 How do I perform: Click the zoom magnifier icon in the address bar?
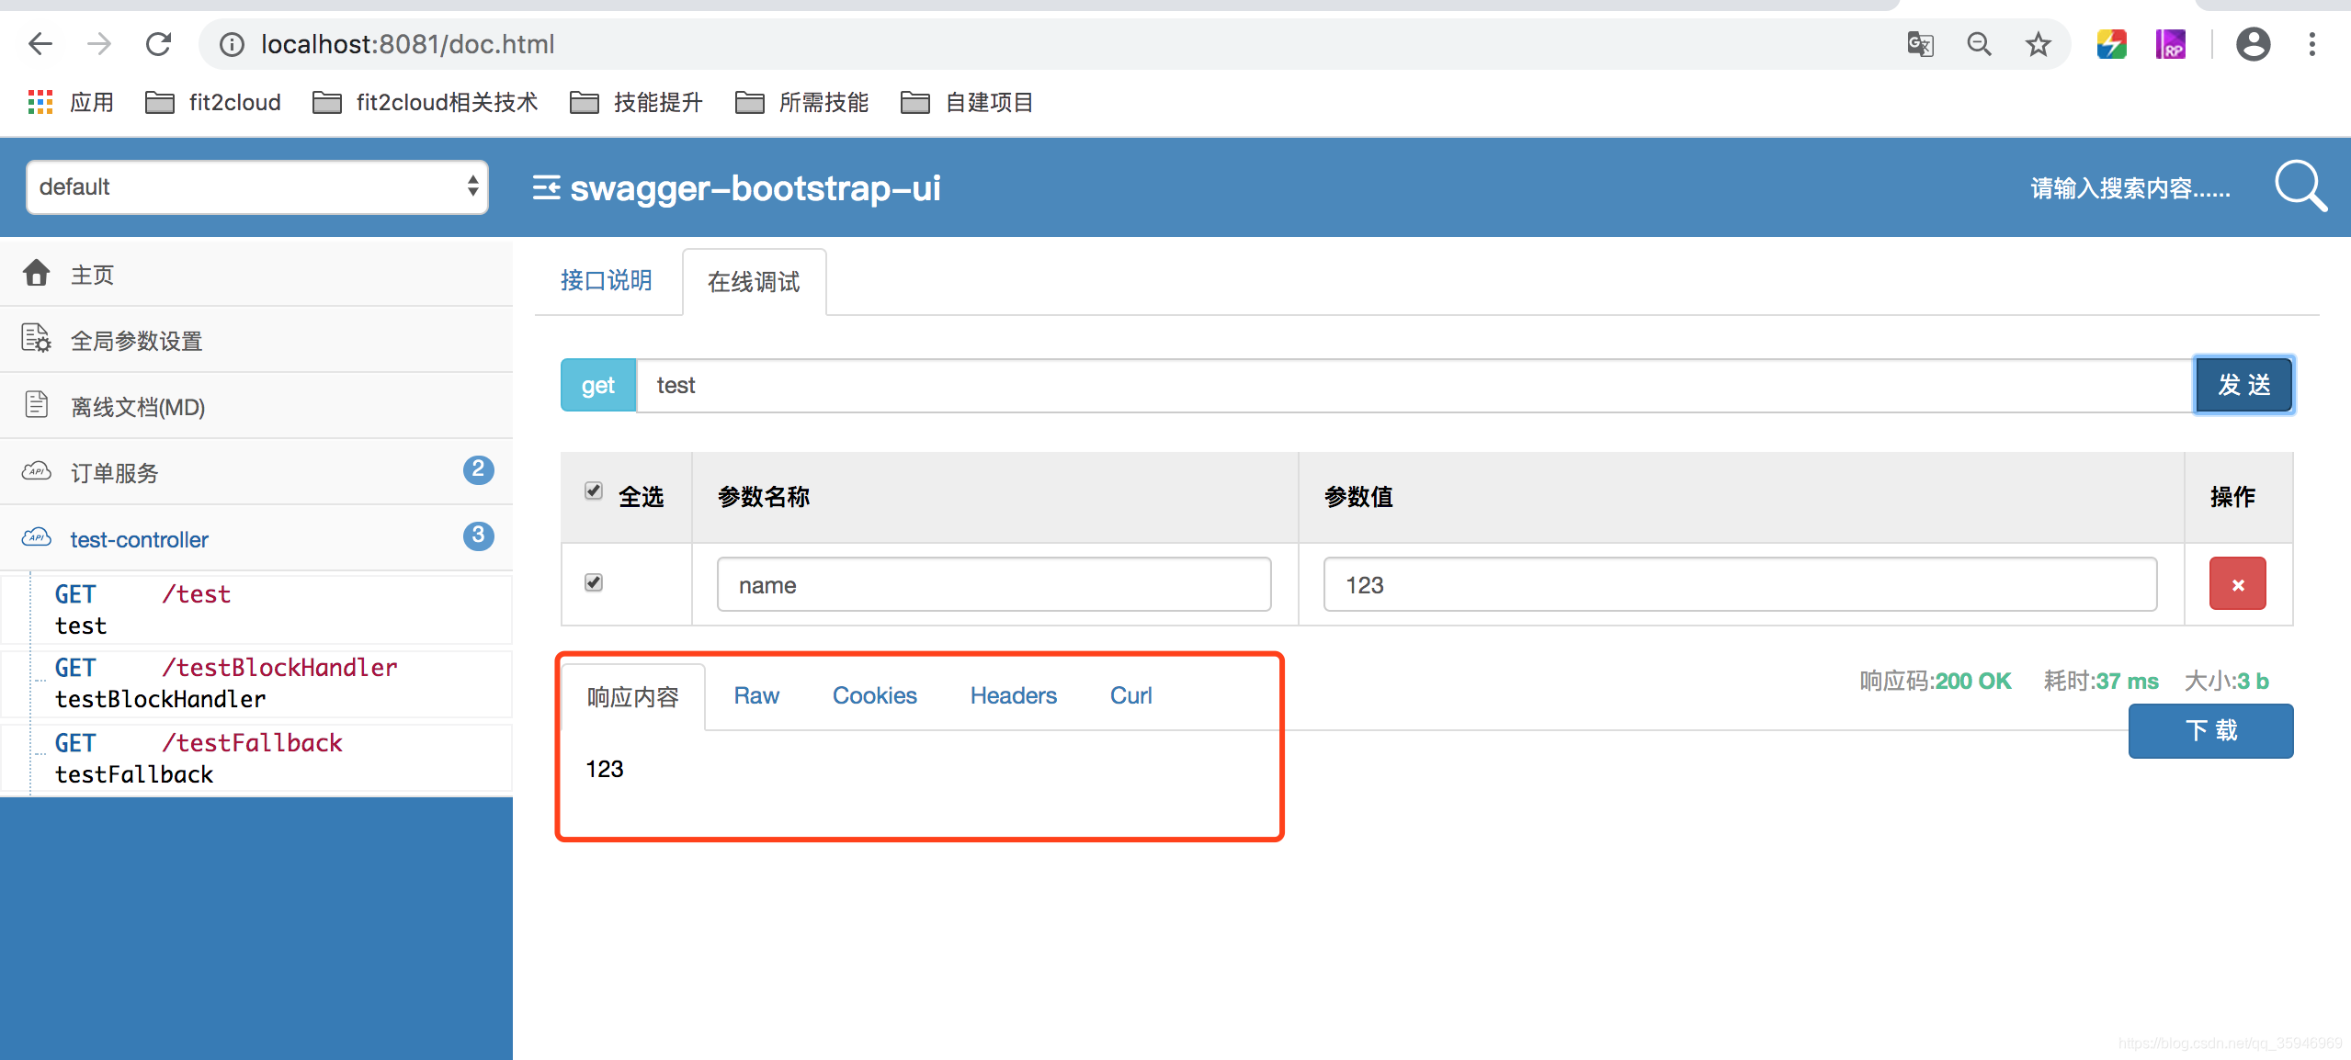(x=1979, y=44)
